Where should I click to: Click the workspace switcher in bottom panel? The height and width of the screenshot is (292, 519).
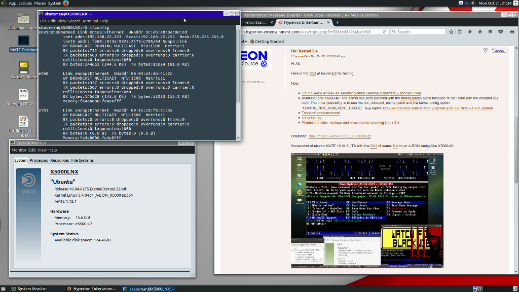[x=477, y=288]
